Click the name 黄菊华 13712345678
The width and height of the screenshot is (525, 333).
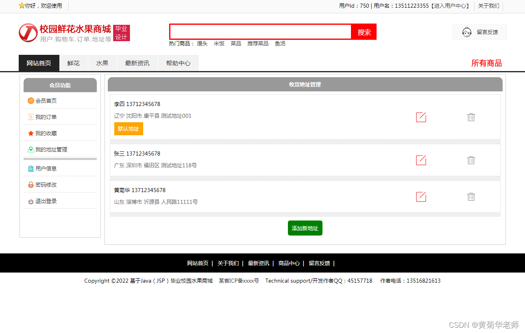pos(140,190)
